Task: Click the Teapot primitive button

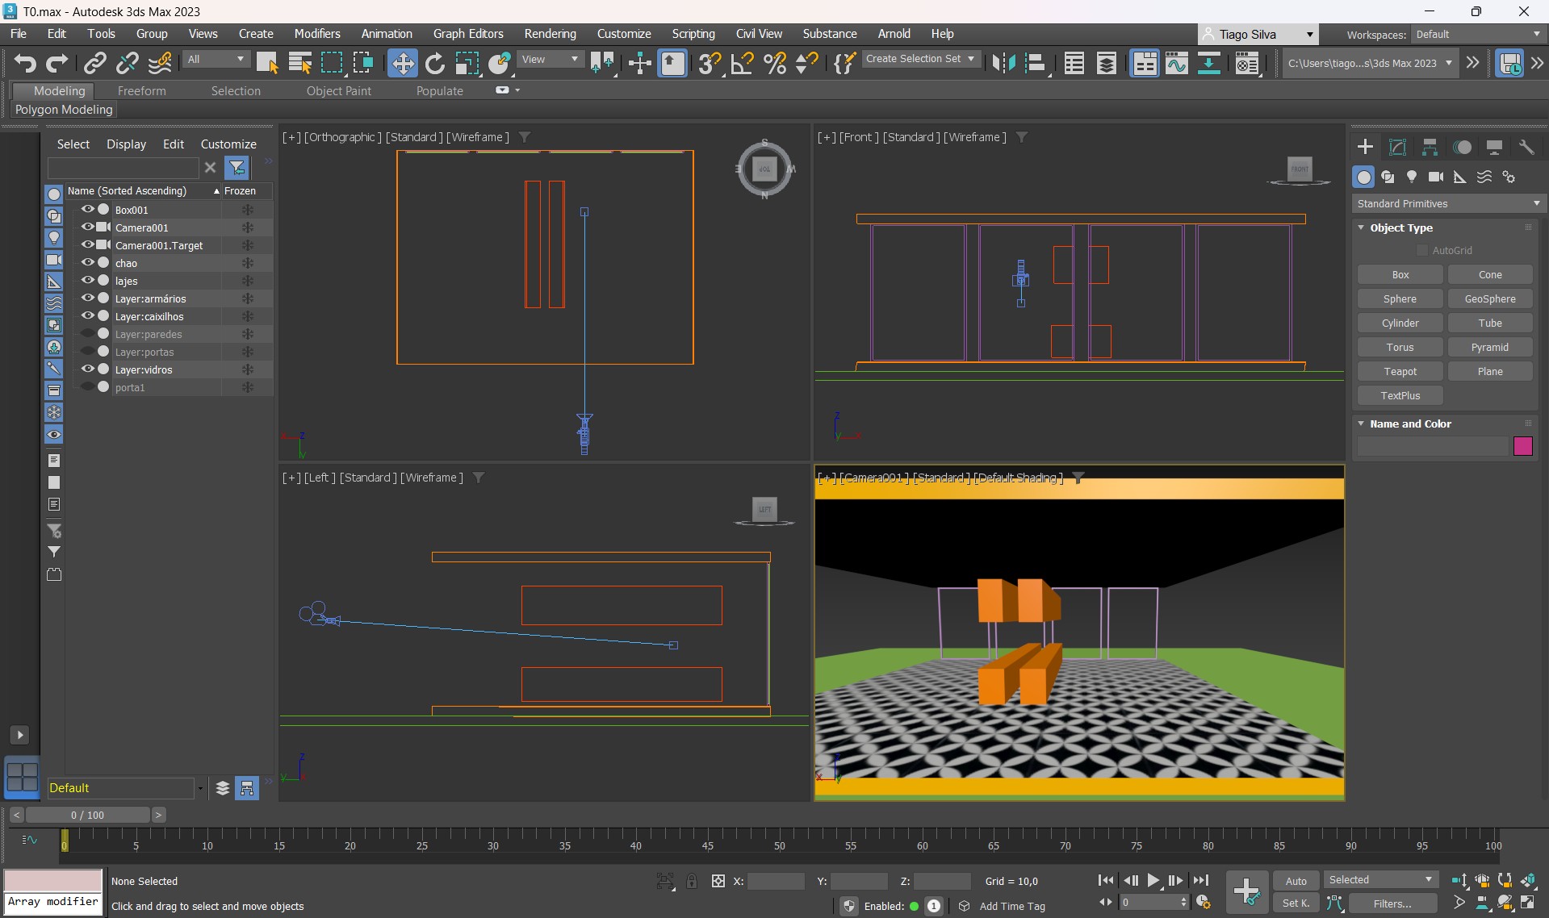Action: 1400,371
